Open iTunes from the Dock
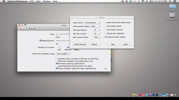Image resolution: width=179 pixels, height=100 pixels. click(143, 95)
